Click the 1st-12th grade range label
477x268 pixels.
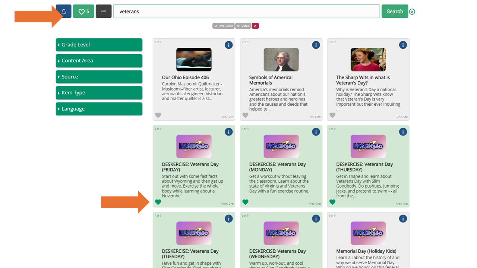[x=315, y=117]
